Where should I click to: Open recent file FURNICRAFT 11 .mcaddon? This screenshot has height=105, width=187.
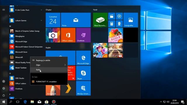pyautogui.click(x=49, y=82)
